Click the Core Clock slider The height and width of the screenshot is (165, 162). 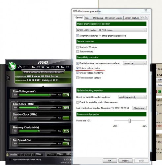pos(38,108)
